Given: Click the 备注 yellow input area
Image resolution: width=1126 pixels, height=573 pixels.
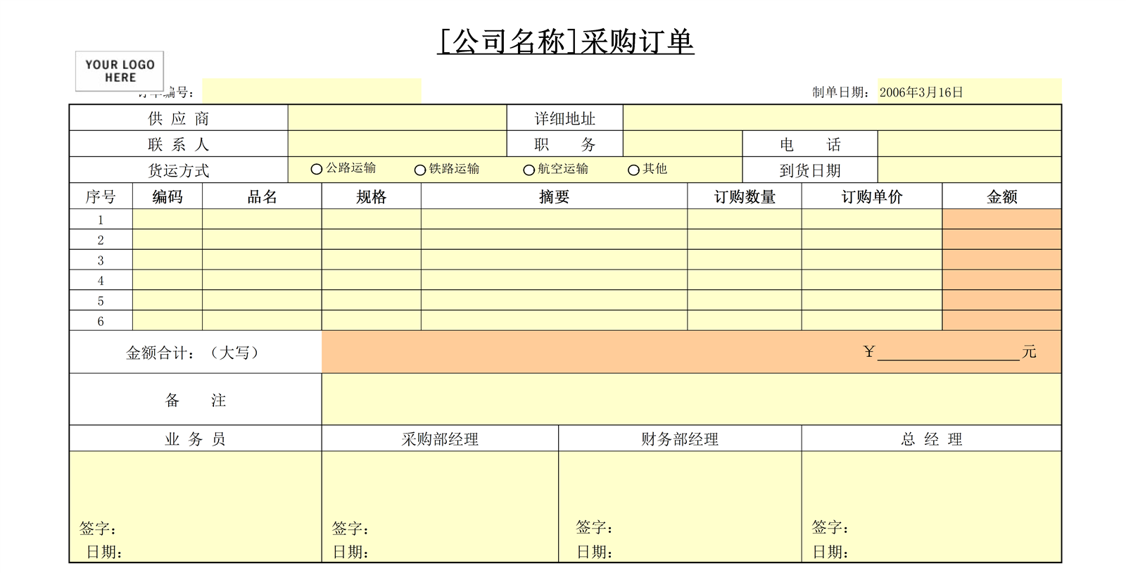Looking at the screenshot, I should click(692, 400).
